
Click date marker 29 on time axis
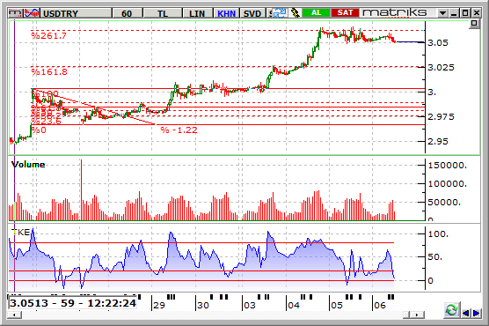(159, 306)
